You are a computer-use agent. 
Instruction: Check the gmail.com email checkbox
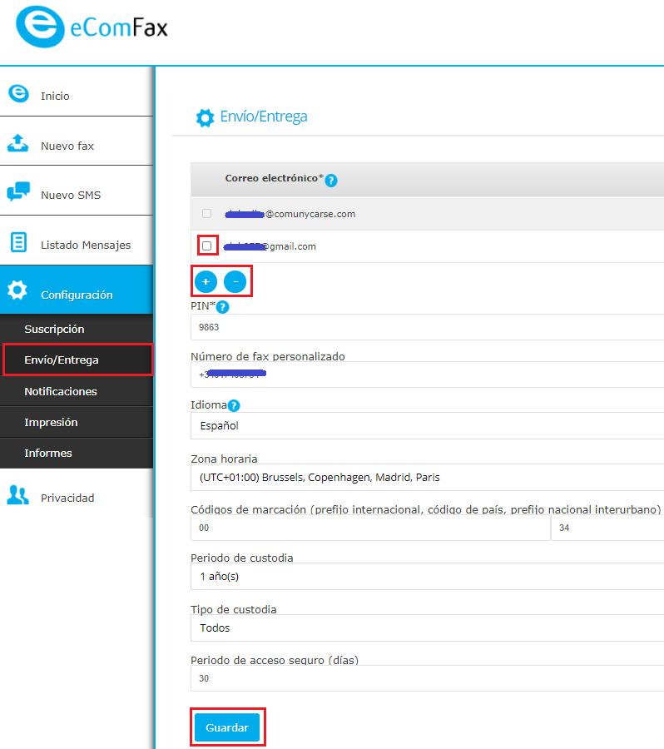[x=207, y=246]
